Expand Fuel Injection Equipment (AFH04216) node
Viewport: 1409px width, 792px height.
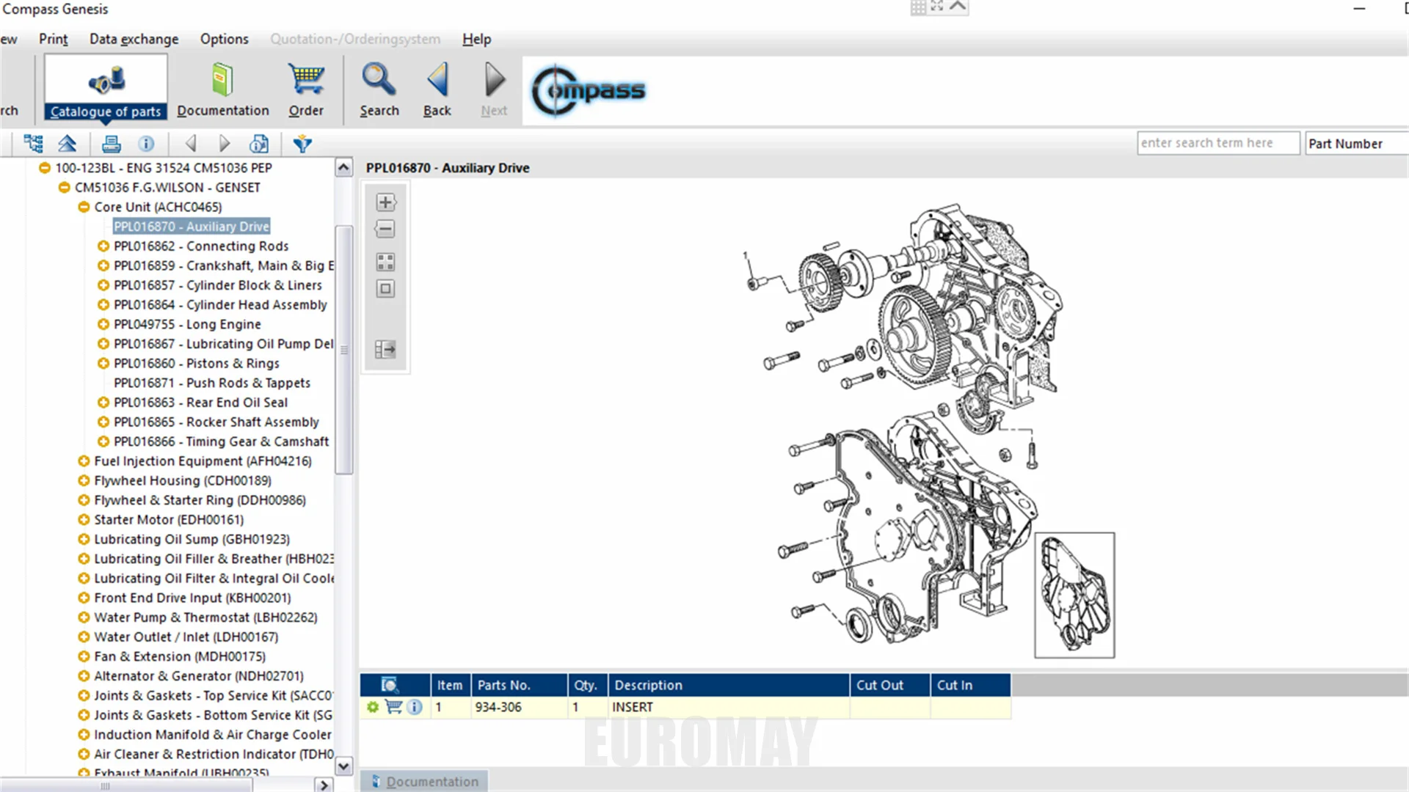coord(84,461)
